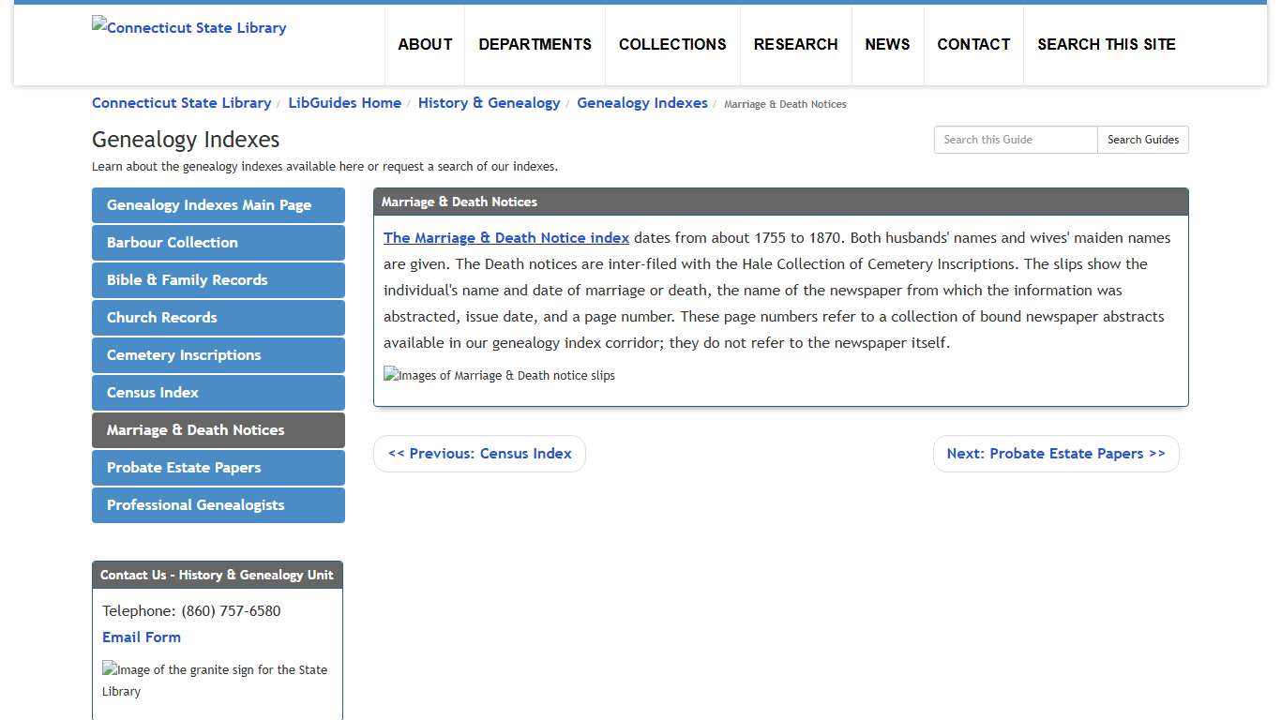The image size is (1281, 720).
Task: Open the RESEARCH navigation item
Action: (x=795, y=44)
